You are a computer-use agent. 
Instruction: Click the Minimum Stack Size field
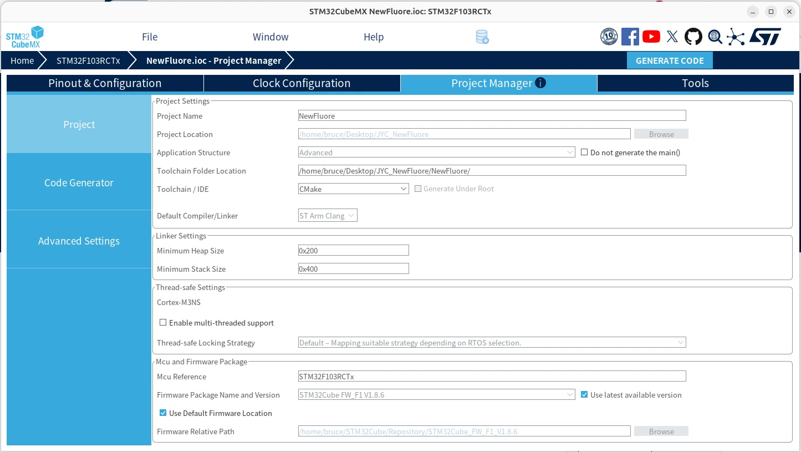click(x=354, y=269)
